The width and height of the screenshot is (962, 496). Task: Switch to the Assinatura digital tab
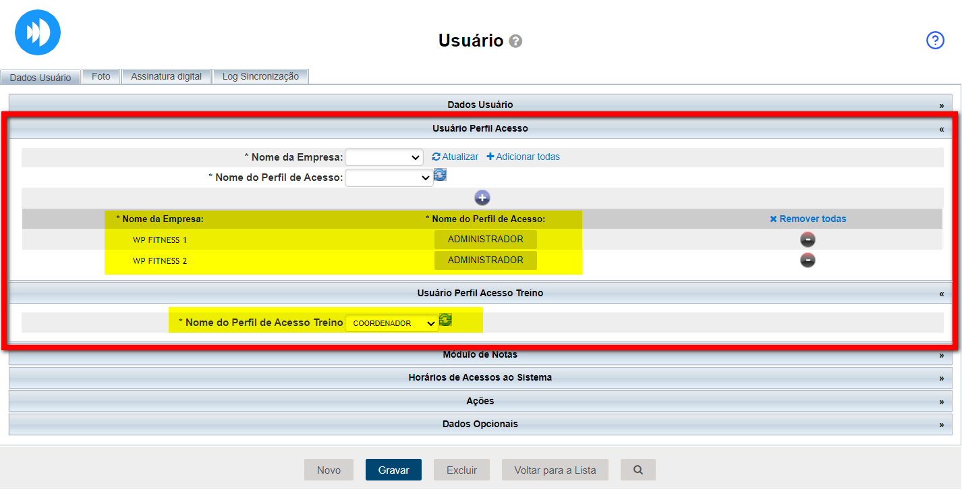tap(166, 76)
